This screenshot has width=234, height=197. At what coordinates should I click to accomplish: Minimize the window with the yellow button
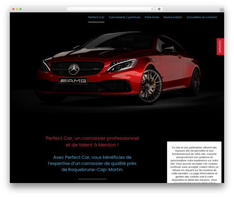tap(17, 9)
